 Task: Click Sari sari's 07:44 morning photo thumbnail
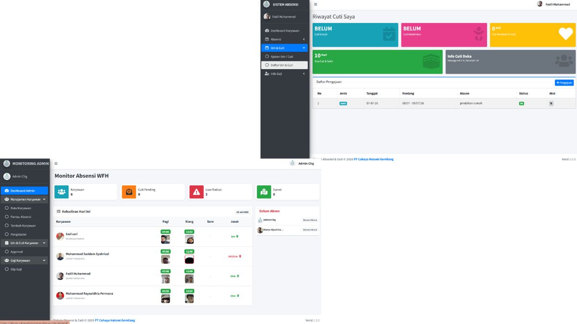point(165,239)
